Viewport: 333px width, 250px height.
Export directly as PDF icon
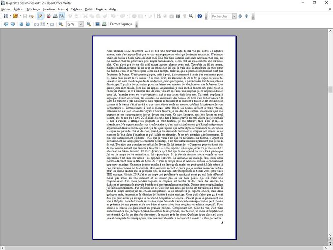(49, 16)
